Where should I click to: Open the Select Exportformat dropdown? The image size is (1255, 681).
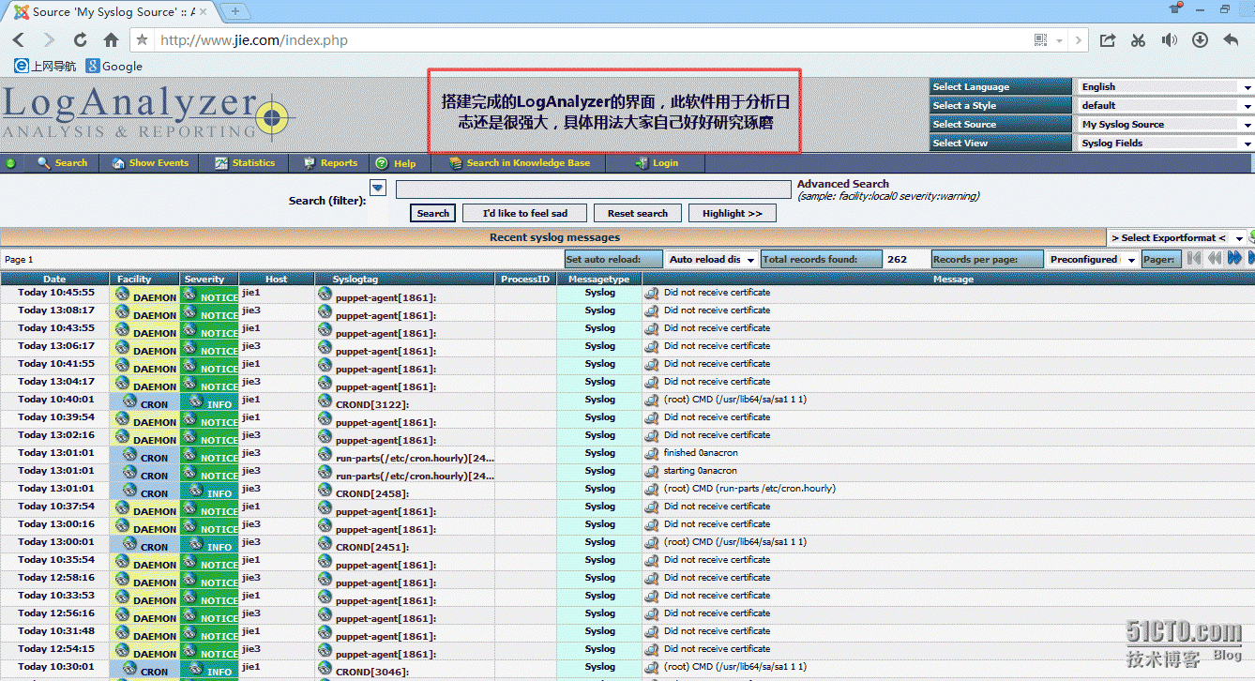click(x=1176, y=237)
